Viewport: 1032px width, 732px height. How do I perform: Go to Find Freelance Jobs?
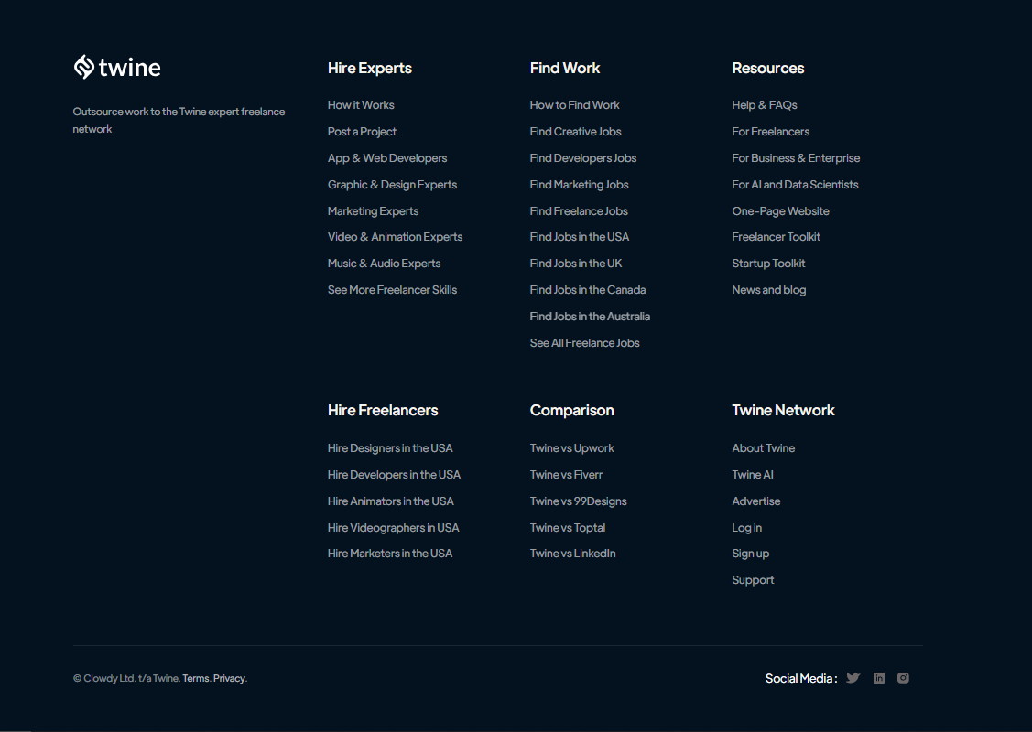pyautogui.click(x=579, y=211)
